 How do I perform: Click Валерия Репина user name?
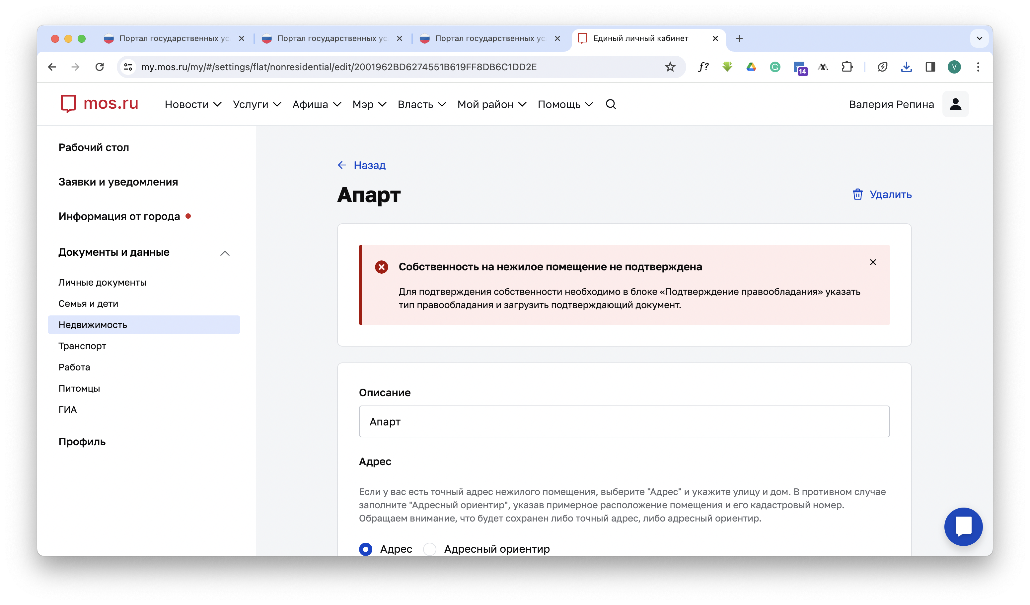point(891,104)
